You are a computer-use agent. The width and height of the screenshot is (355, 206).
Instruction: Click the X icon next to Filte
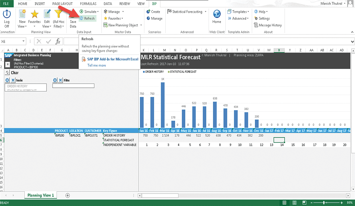[60, 80]
